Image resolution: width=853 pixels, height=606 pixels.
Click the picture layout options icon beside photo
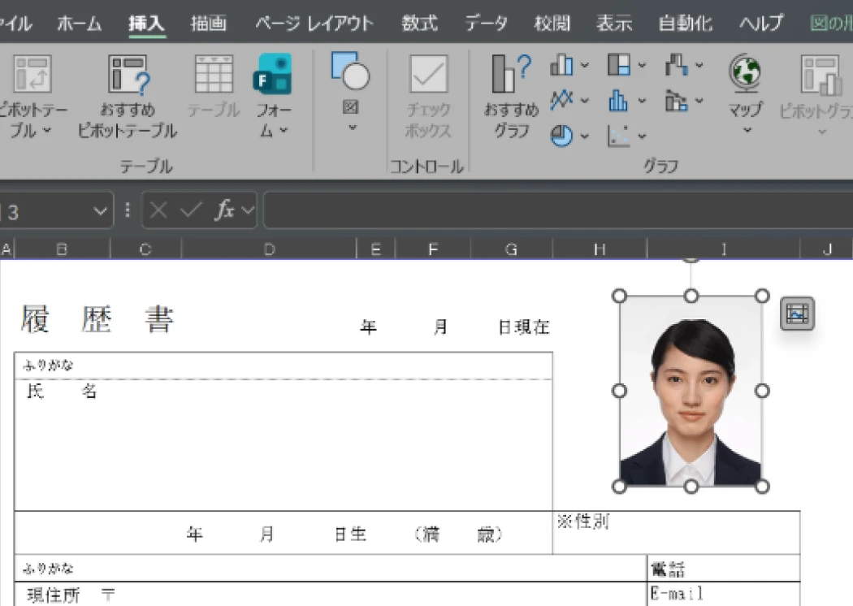796,313
